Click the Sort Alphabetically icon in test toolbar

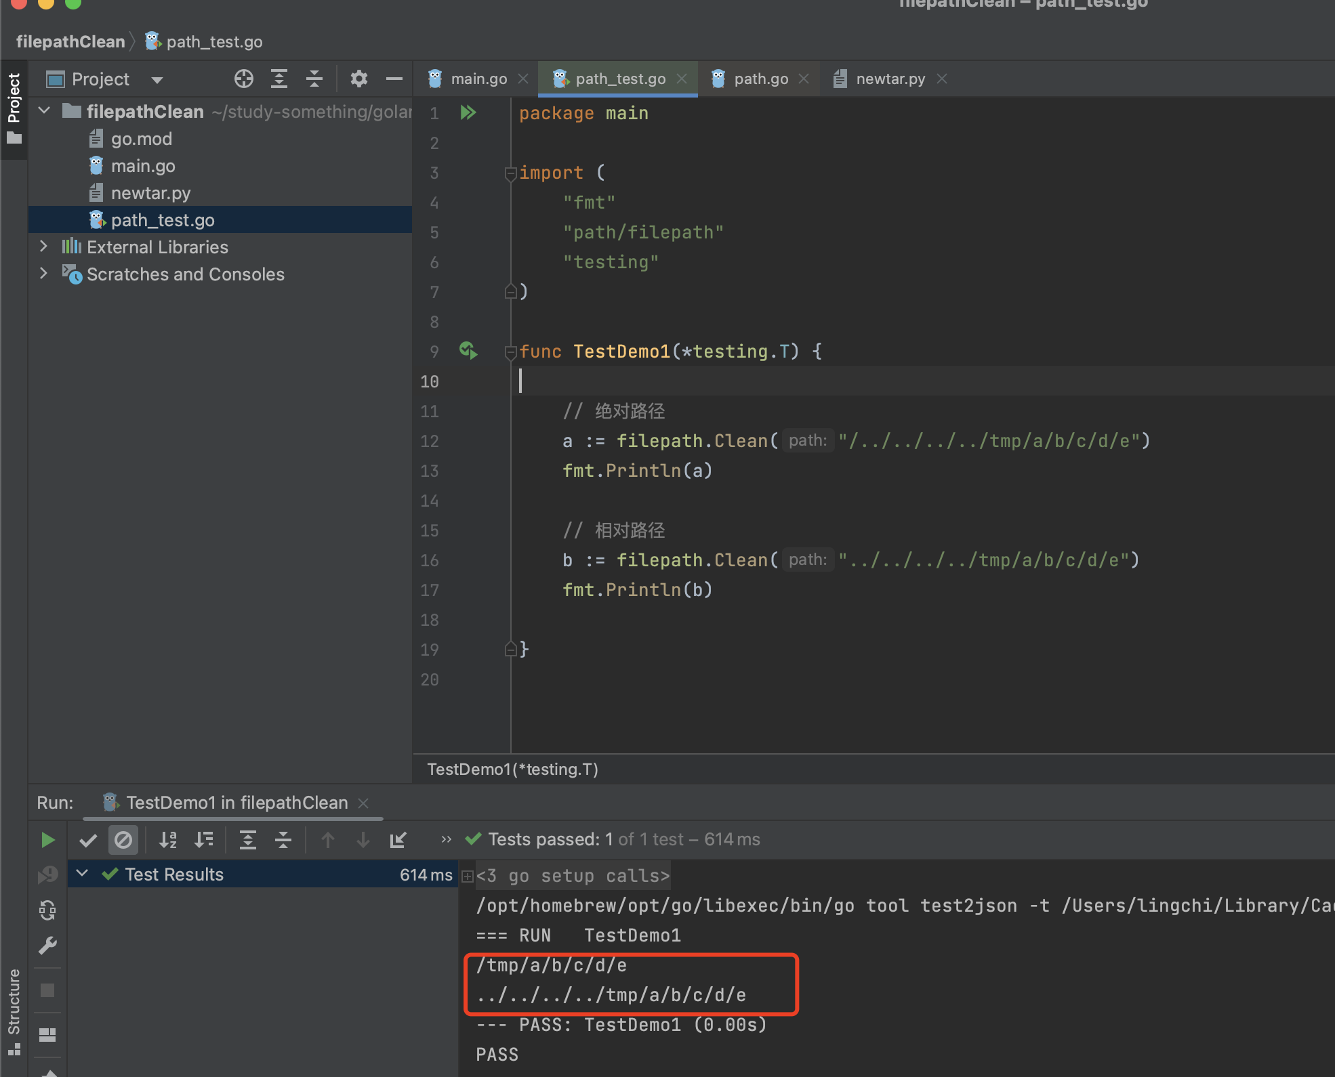[x=167, y=841]
